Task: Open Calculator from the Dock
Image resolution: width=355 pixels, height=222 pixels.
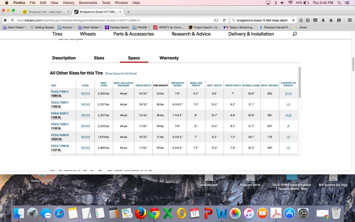Action: coord(114,213)
